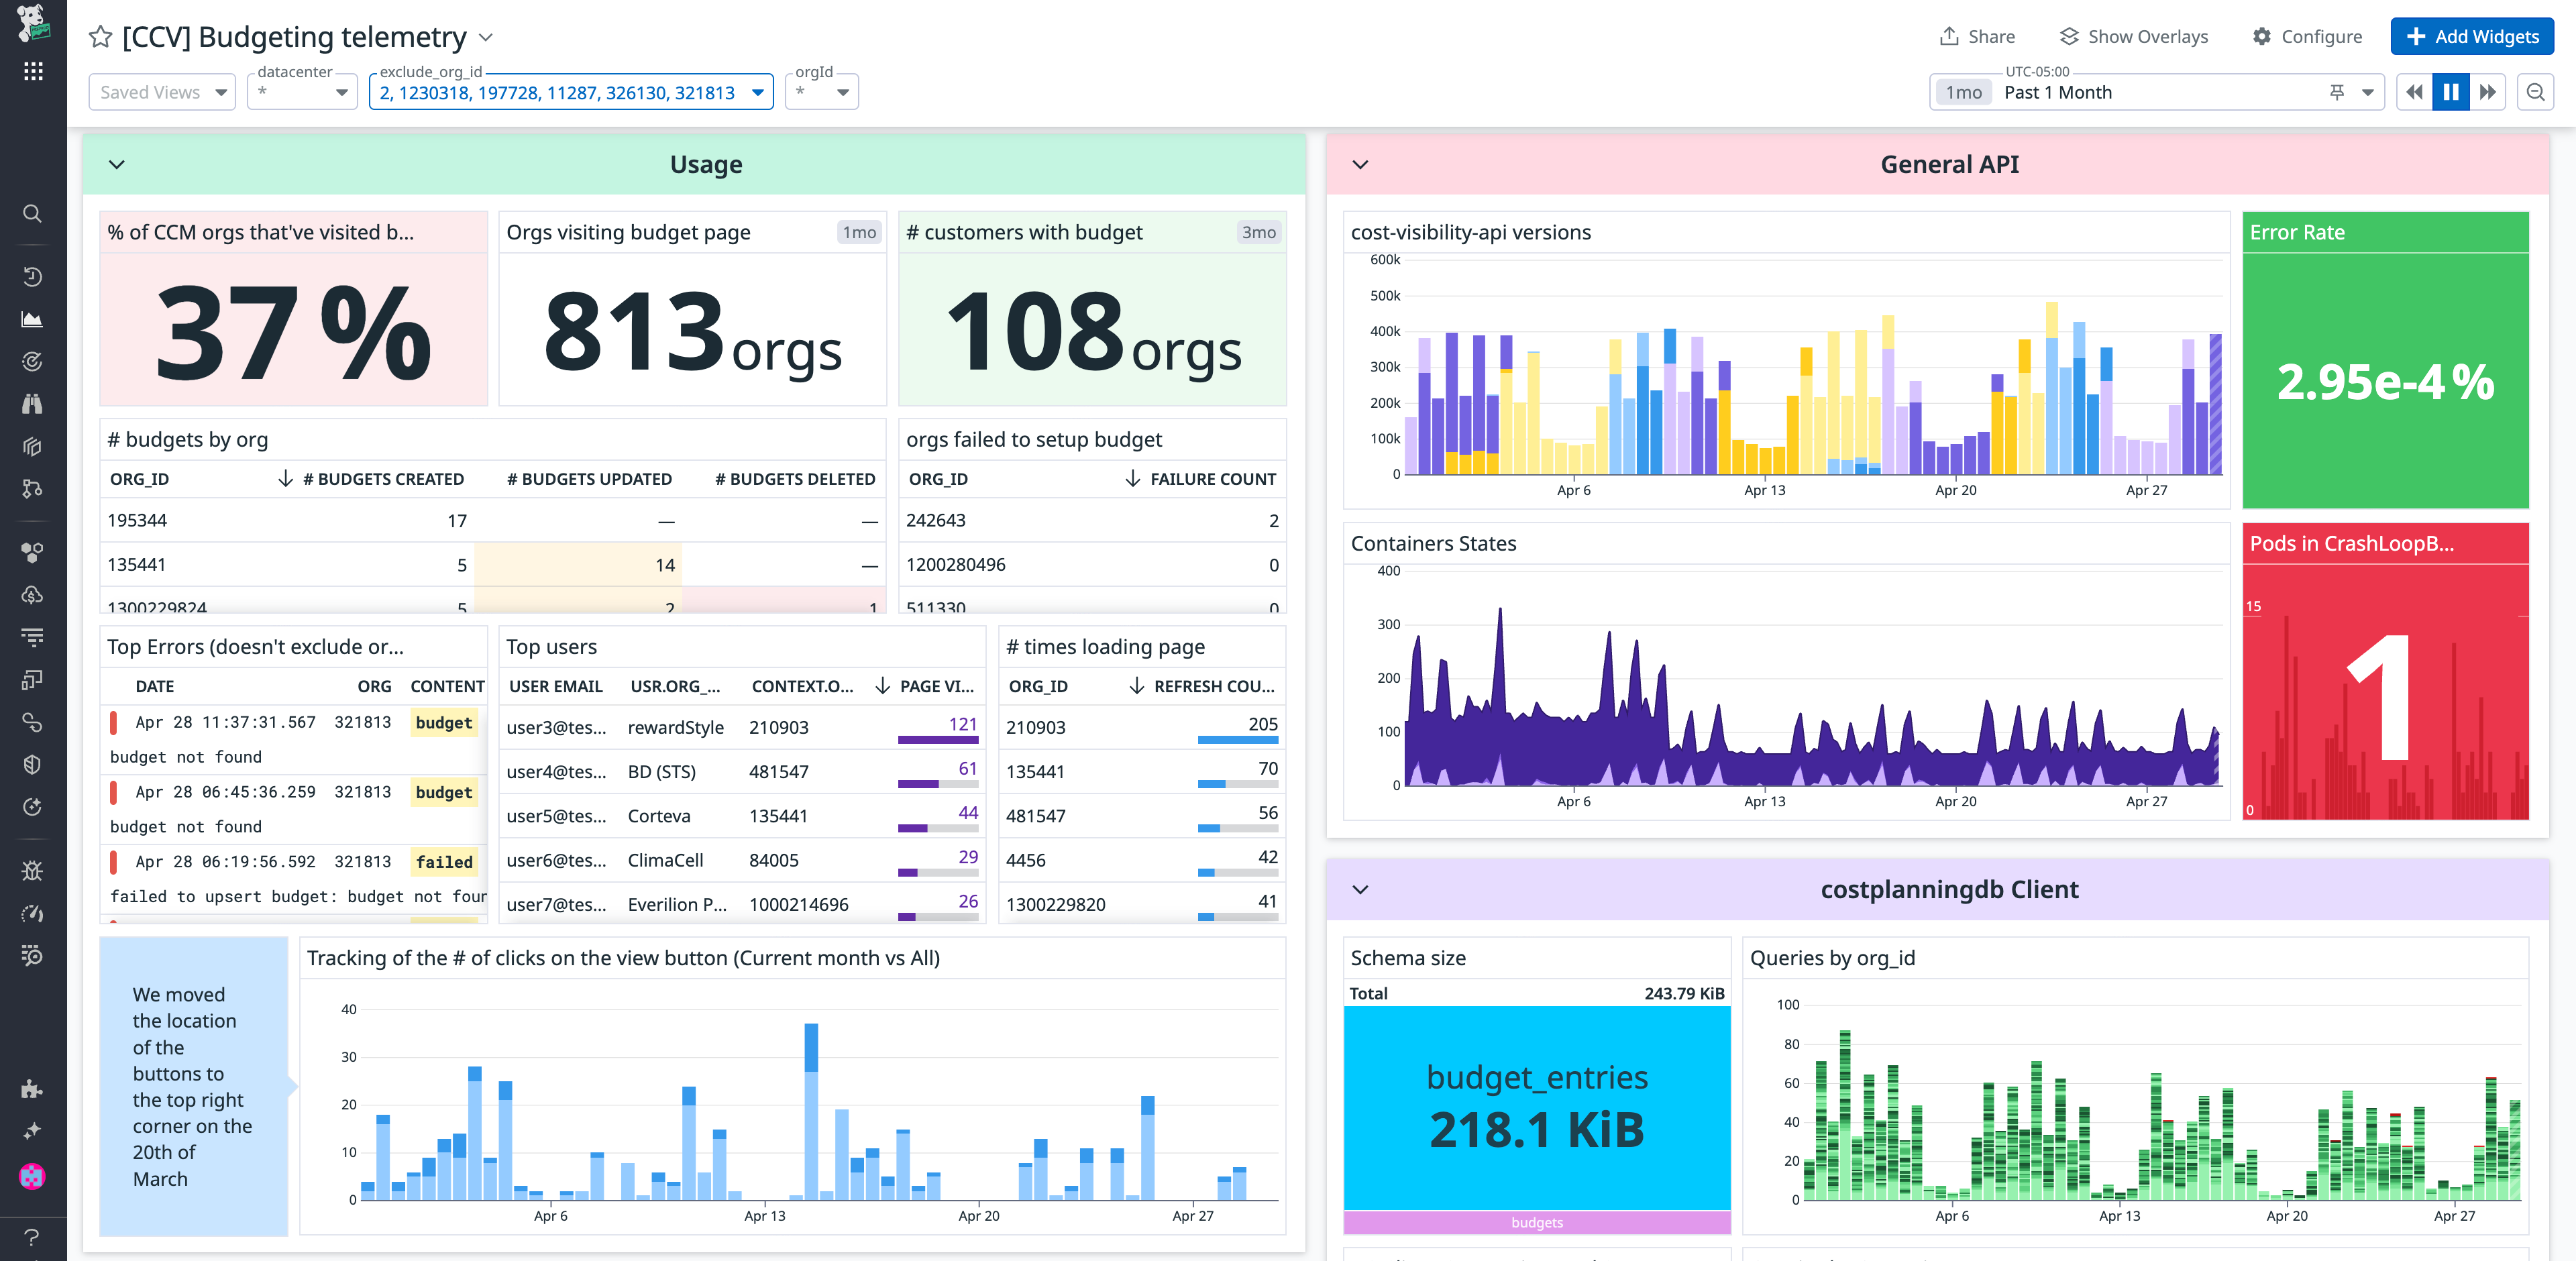The width and height of the screenshot is (2576, 1261).
Task: Open the datacenter filter dropdown
Action: [x=301, y=92]
